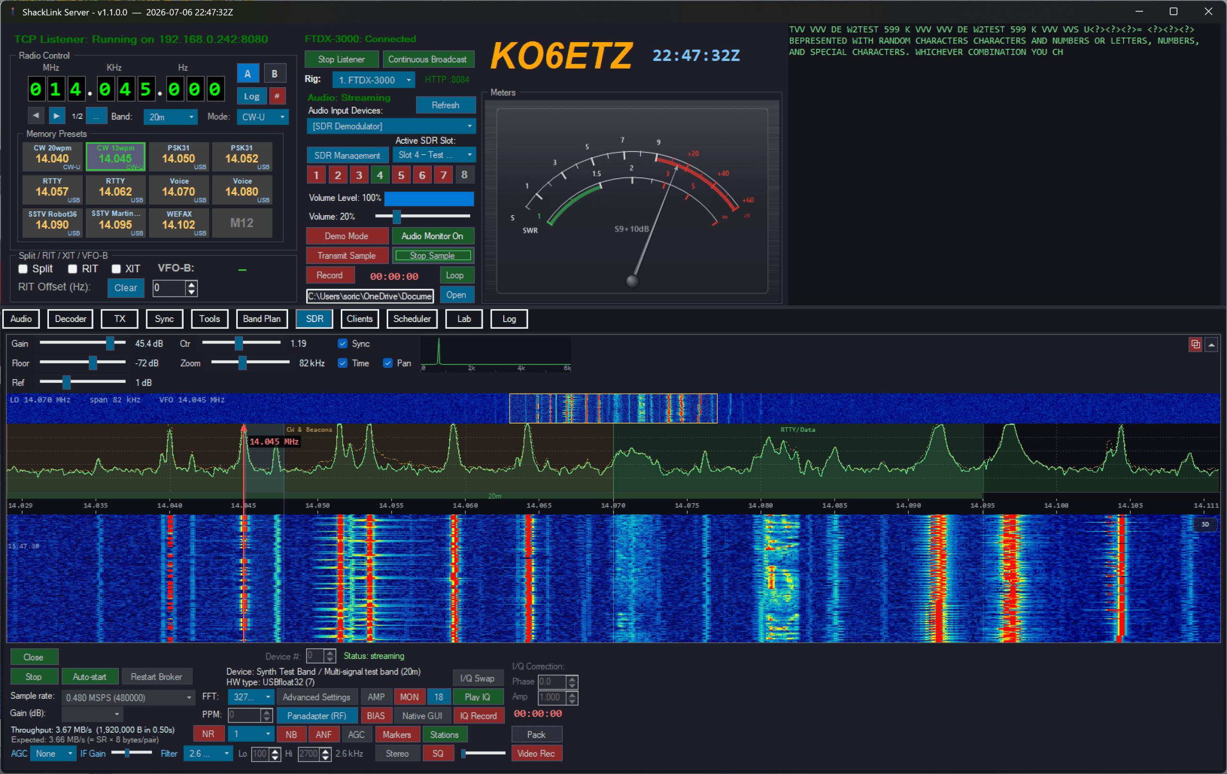This screenshot has width=1227, height=774.
Task: Select gray SDR slot 8 button
Action: coord(464,175)
